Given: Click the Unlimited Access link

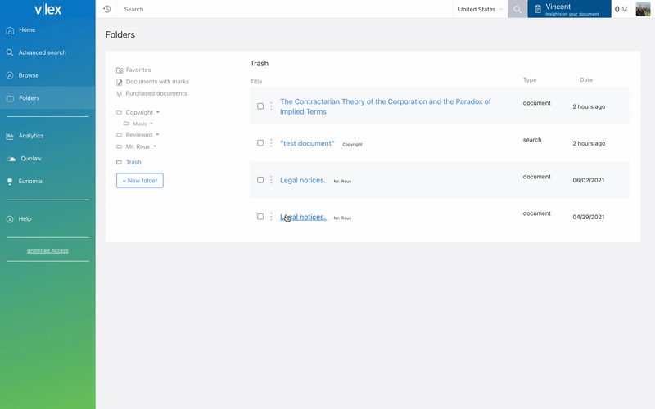Looking at the screenshot, I should [47, 251].
